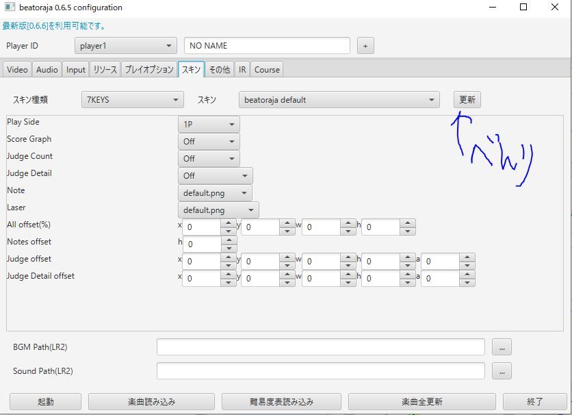572x415 pixels.
Task: Decrease Judge Detail offset a value
Action: 467,283
